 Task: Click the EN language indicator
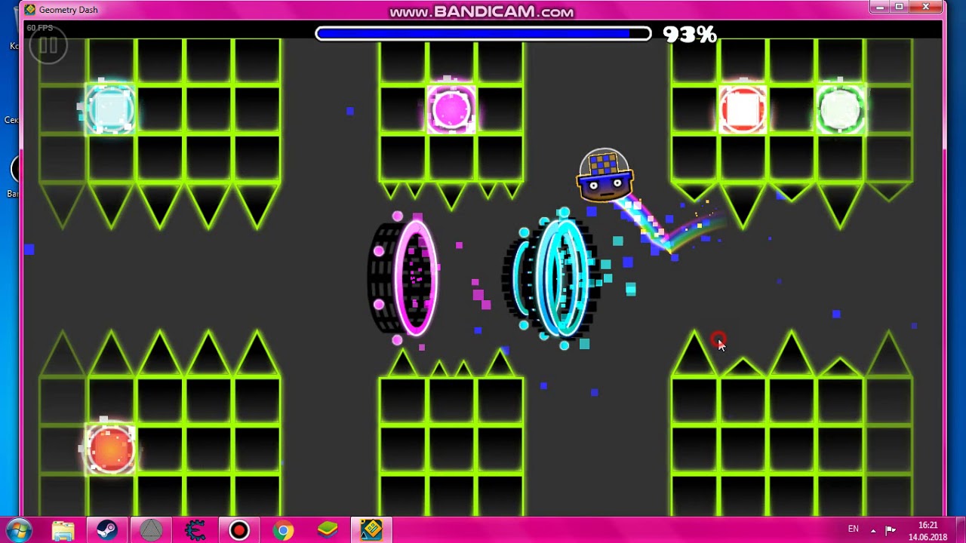pyautogui.click(x=853, y=529)
